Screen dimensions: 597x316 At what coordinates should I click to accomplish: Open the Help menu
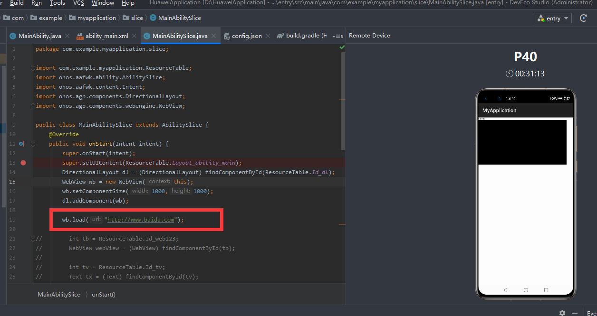128,3
